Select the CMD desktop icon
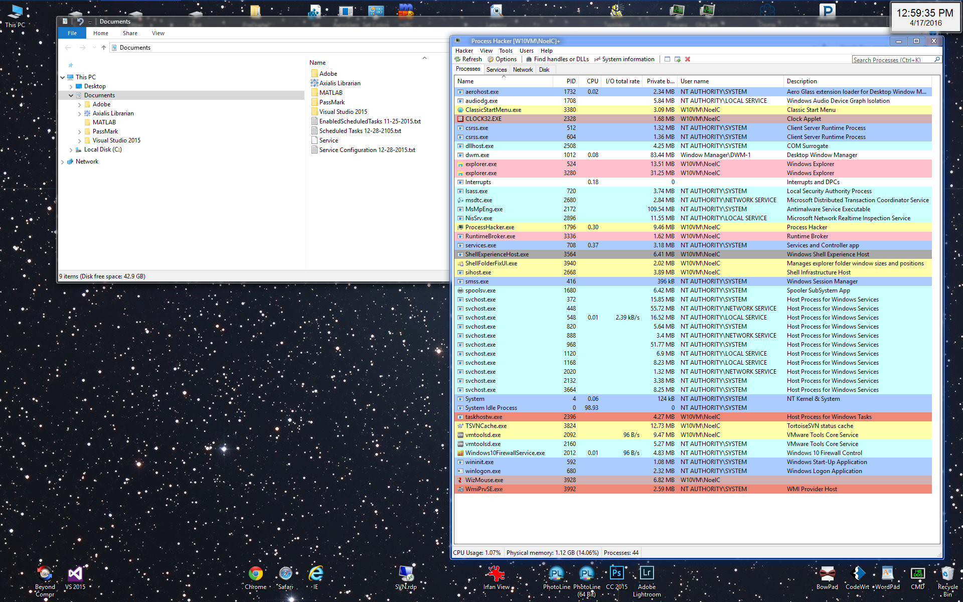This screenshot has height=602, width=963. click(x=917, y=578)
